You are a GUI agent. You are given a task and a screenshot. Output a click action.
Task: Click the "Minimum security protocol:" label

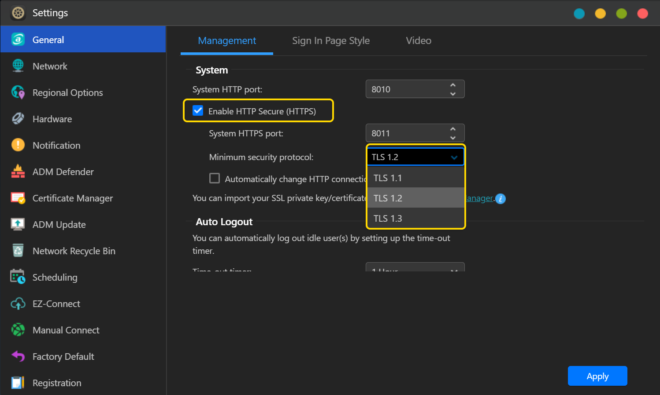coord(261,157)
